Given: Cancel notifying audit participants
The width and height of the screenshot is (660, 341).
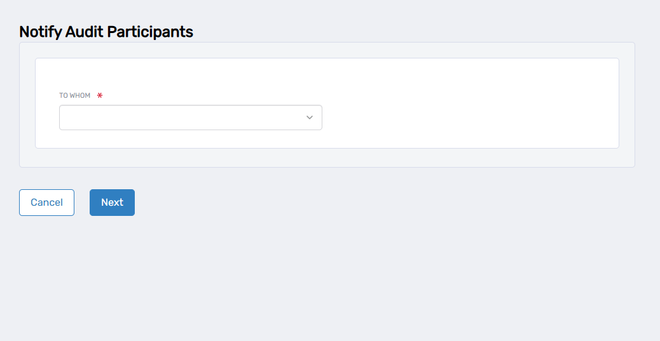Looking at the screenshot, I should (46, 203).
